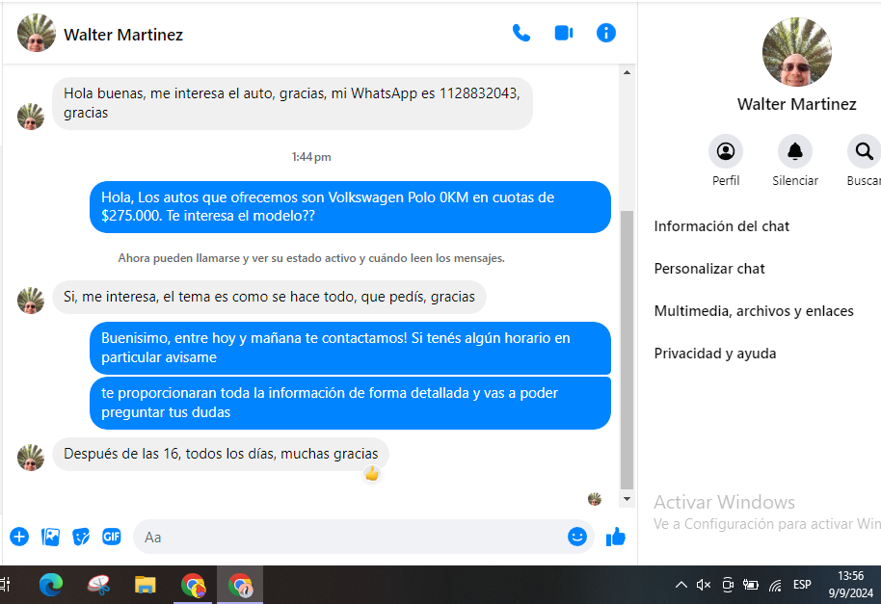
Task: Click the ESP keyboard language indicator
Action: point(802,585)
